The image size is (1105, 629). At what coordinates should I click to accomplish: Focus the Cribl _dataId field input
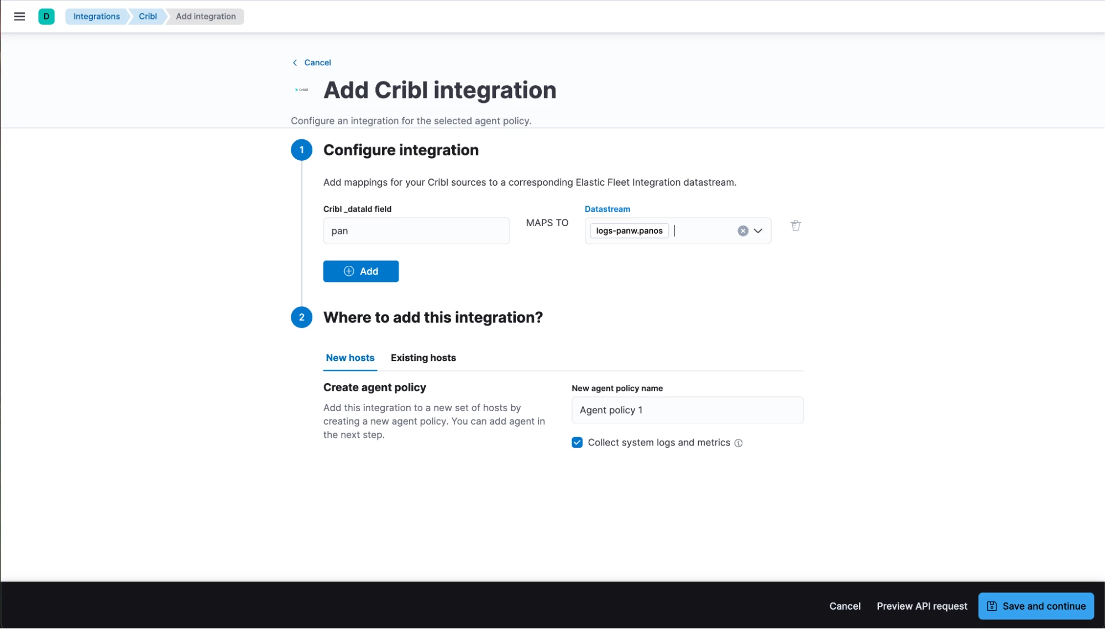pos(416,231)
